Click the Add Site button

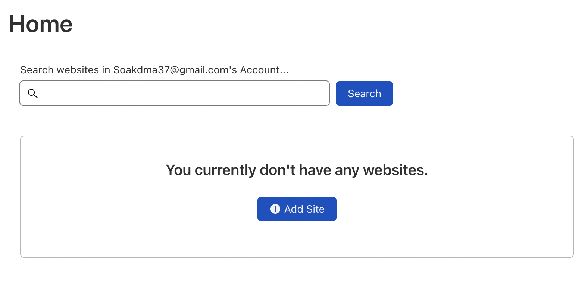(297, 209)
